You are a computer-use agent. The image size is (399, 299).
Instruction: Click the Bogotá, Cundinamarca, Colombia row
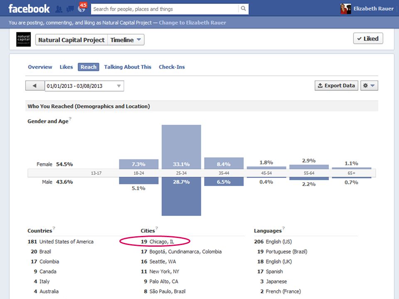[x=181, y=252]
